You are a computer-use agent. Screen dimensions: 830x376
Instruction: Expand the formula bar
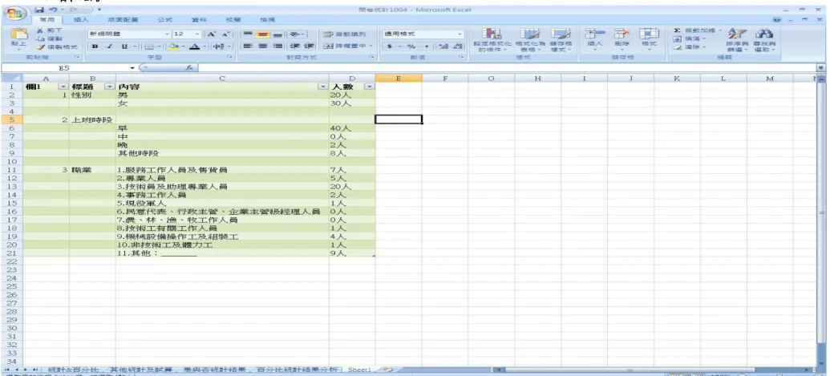click(x=821, y=67)
